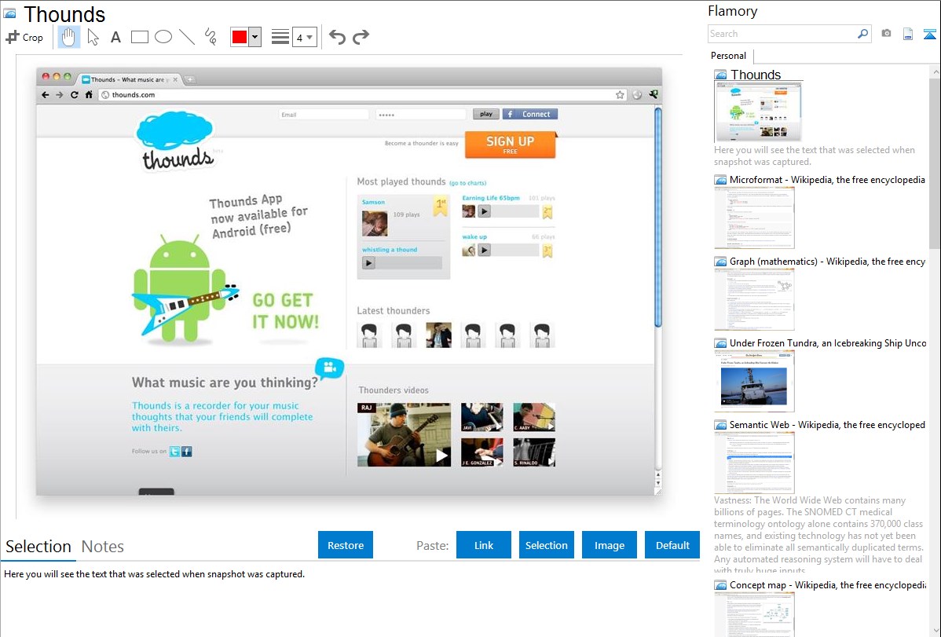Screen dimensions: 941x637
Task: Click the Flamory icon beside the Thounds heading
Action: (9, 13)
